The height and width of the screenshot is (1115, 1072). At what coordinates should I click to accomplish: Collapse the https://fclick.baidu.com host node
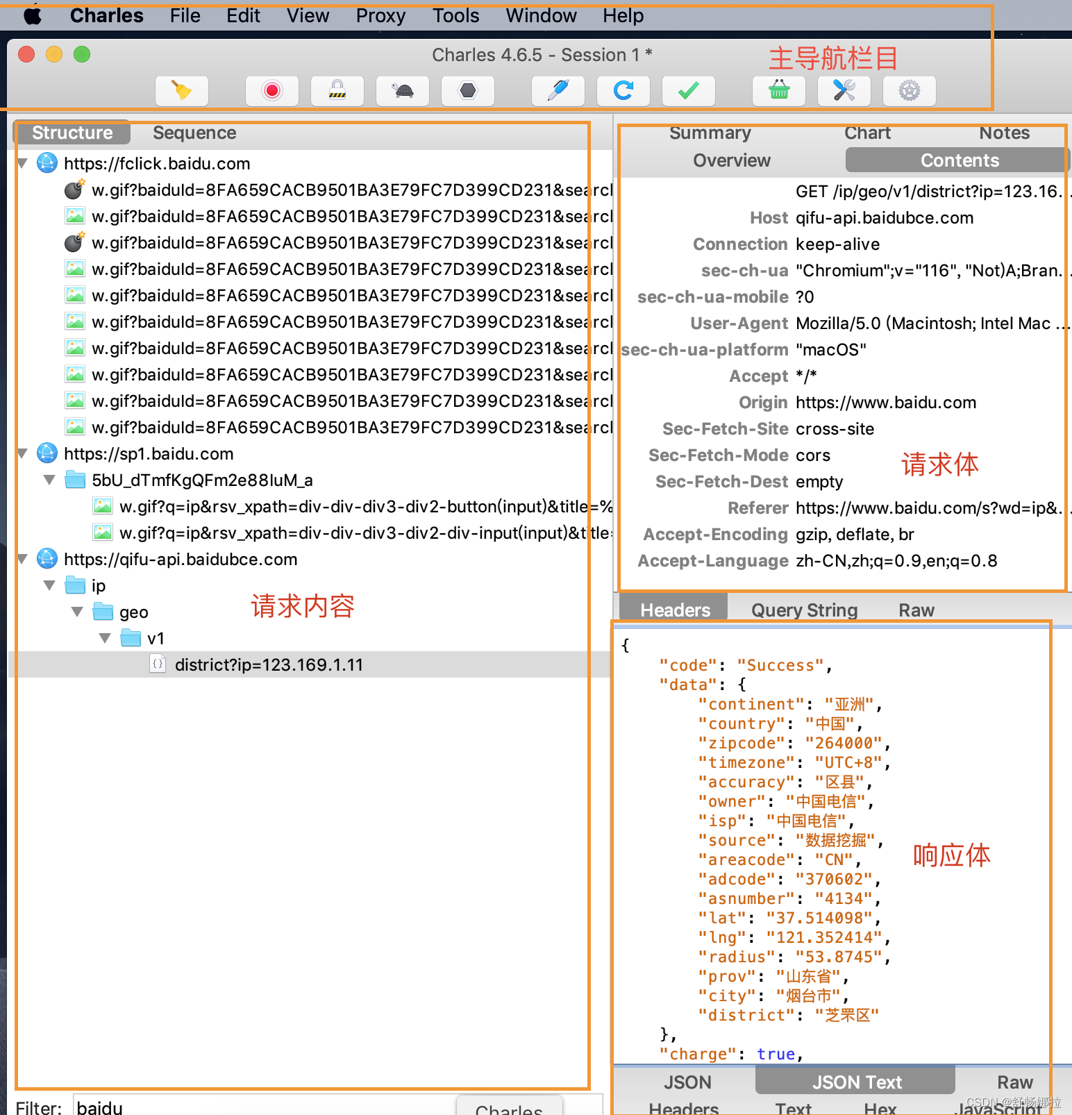click(x=22, y=163)
